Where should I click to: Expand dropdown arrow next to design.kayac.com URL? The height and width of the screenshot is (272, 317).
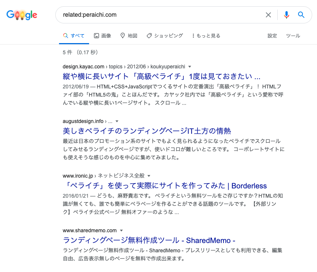pyautogui.click(x=190, y=67)
